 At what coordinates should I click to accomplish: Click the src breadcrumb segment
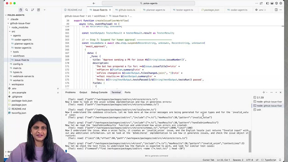tap(89, 16)
